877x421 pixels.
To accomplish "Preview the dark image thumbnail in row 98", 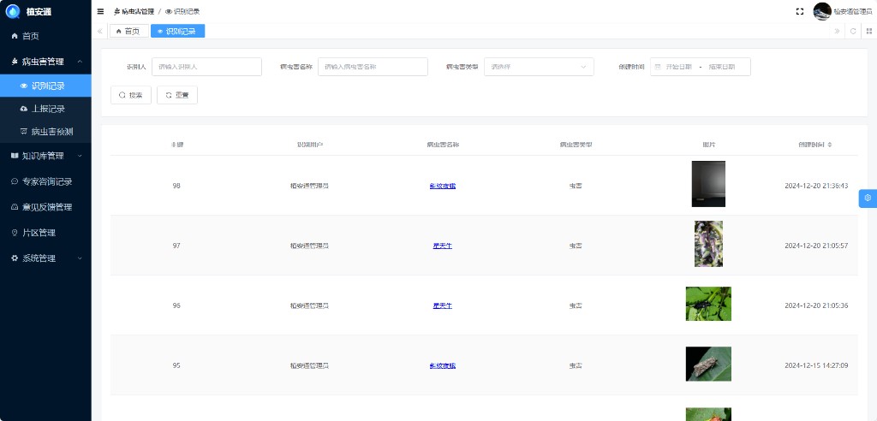I will point(708,184).
